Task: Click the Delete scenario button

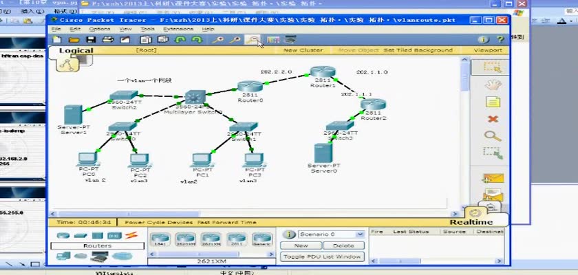Action: click(x=344, y=245)
